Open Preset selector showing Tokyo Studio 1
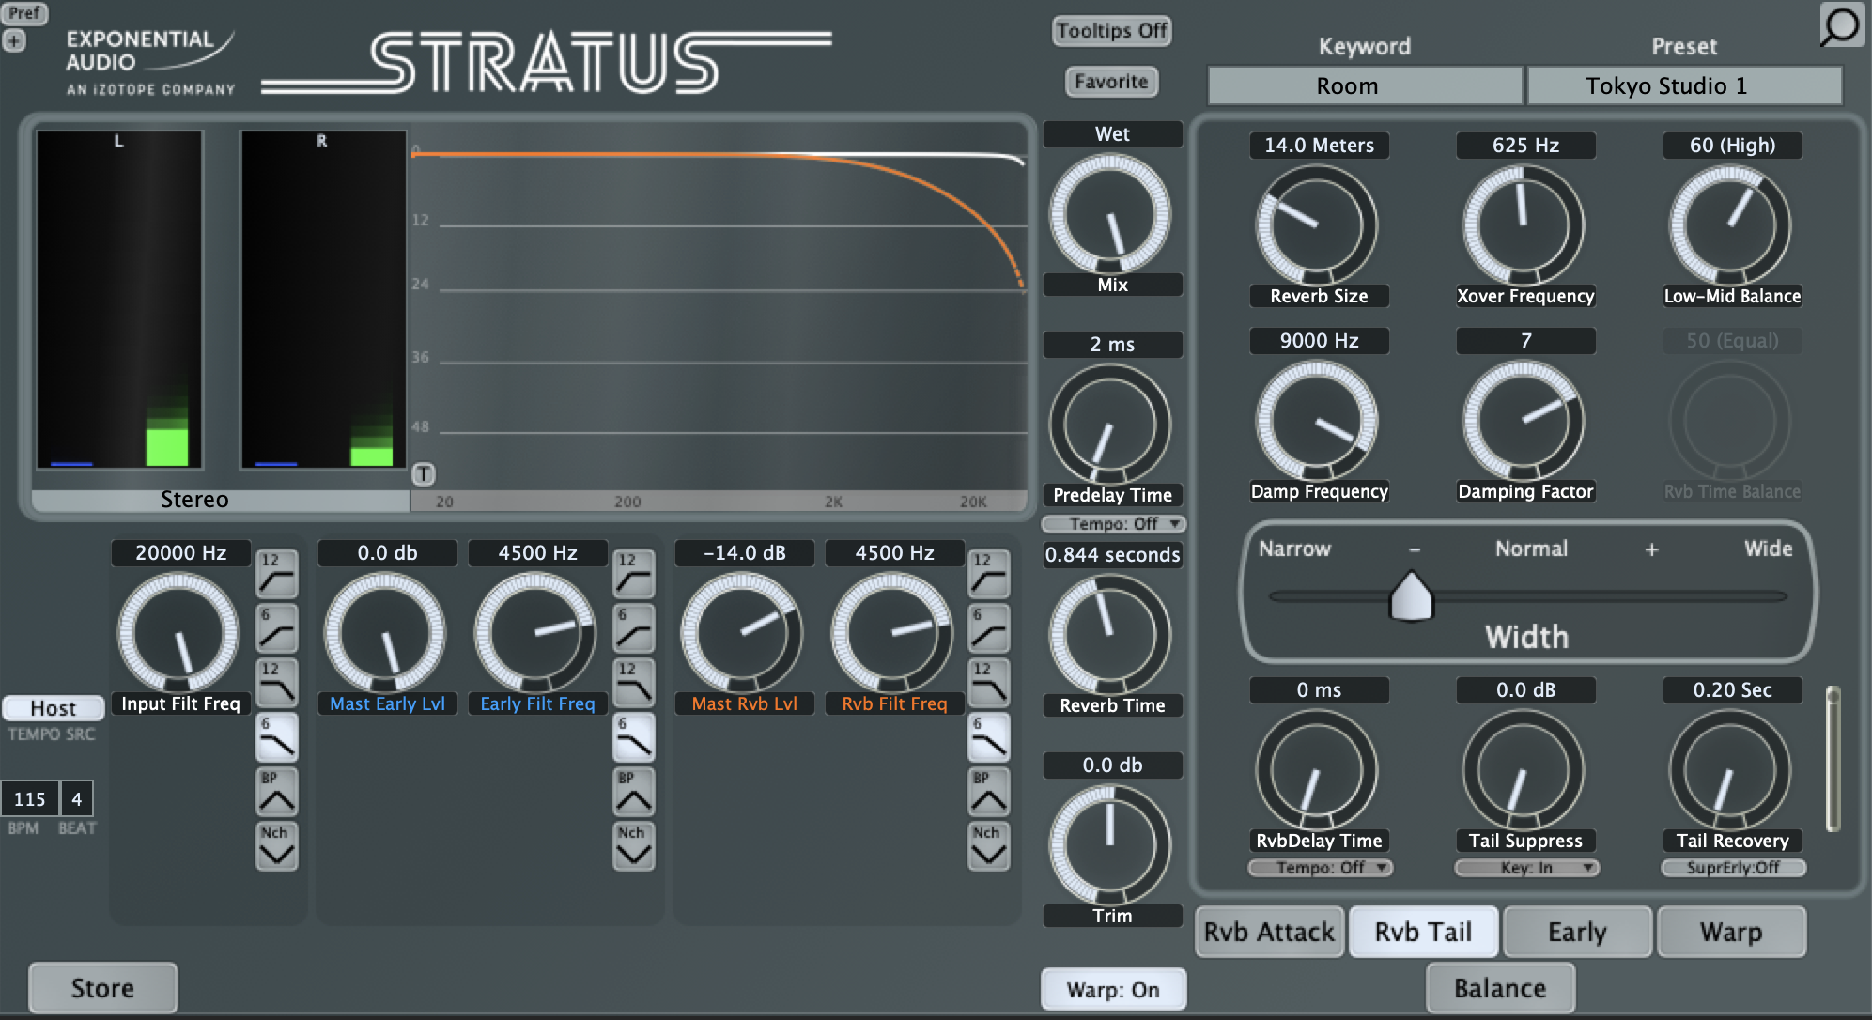Viewport: 1872px width, 1020px height. (x=1684, y=86)
